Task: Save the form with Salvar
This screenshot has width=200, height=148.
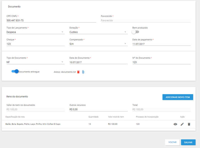Action: click(x=188, y=143)
